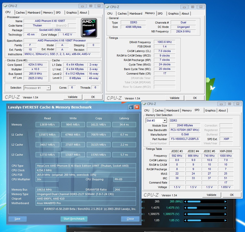This screenshot has height=232, width=245.
Task: Click the 1,309375 V voltage slider track
Action: 205,214
